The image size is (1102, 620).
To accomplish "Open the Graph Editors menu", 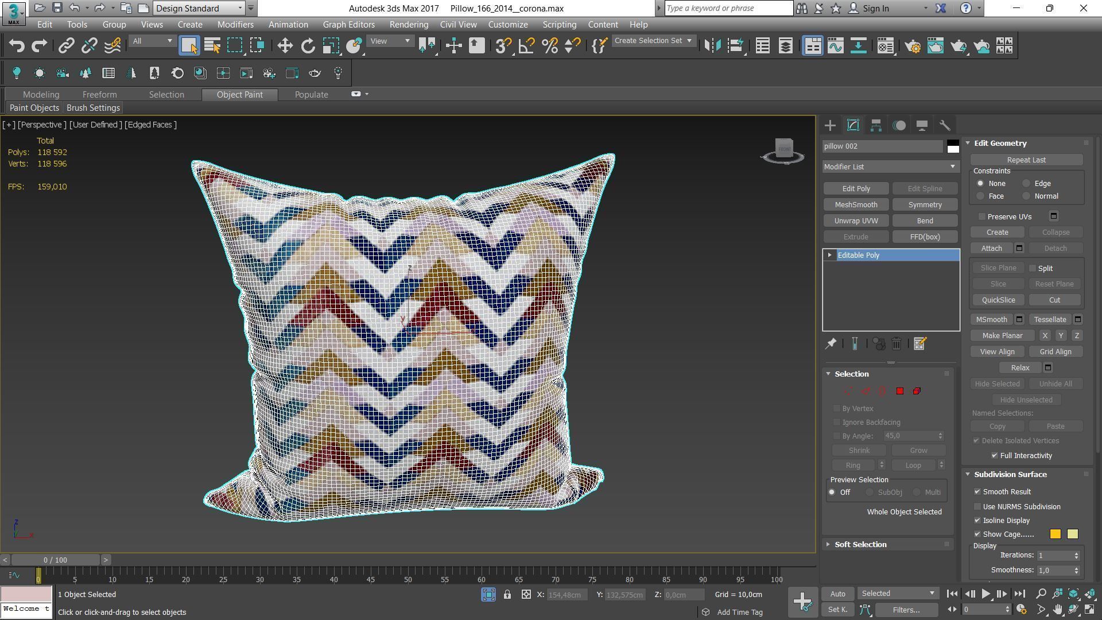I will pos(348,25).
